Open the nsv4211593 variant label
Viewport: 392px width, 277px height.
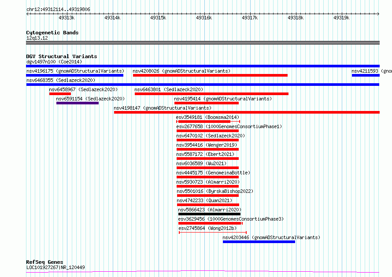coord(371,71)
